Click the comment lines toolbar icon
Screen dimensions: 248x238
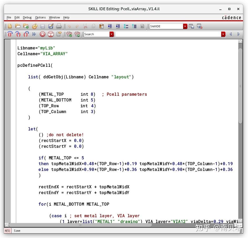click(126, 26)
